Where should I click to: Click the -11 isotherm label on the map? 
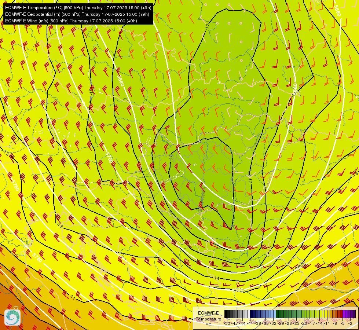72,297
